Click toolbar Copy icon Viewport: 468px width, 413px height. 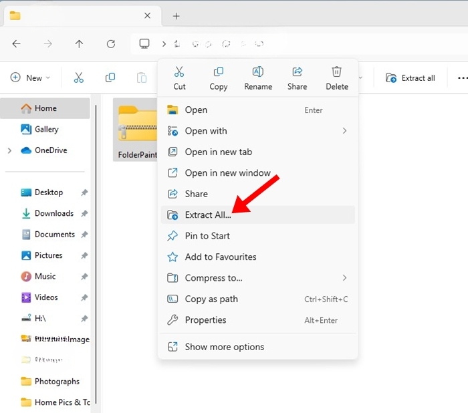pyautogui.click(x=110, y=78)
